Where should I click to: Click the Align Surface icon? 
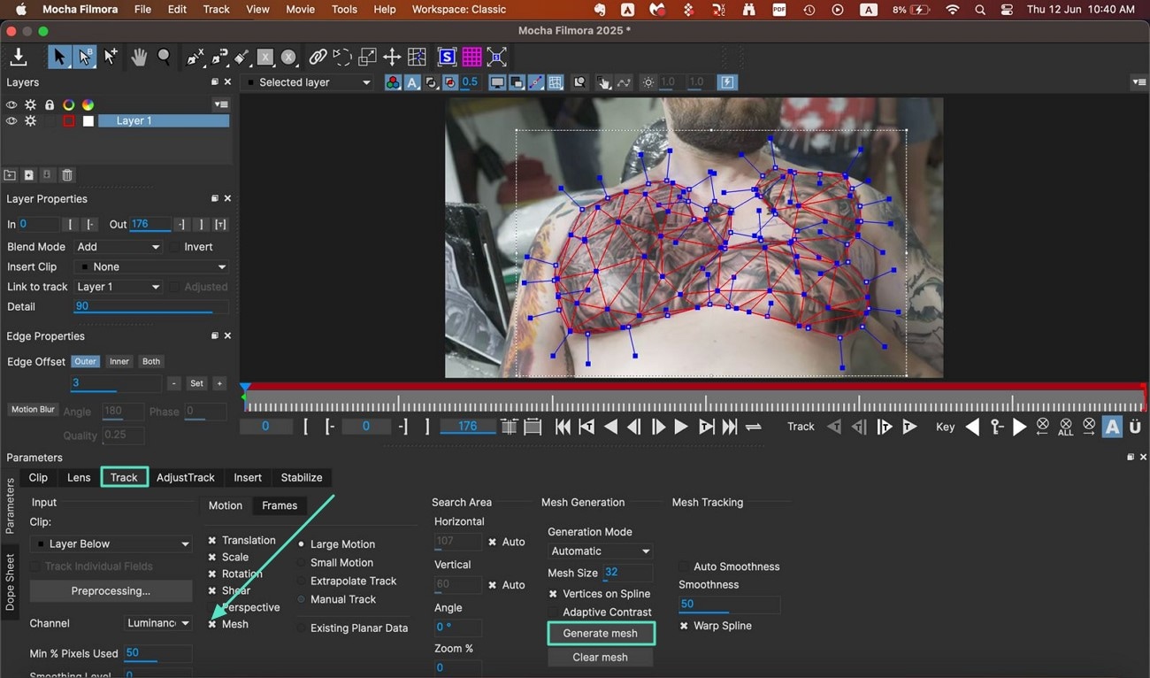(497, 58)
